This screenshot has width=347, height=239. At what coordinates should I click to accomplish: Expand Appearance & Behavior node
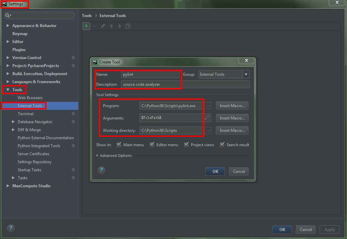[x=8, y=26]
